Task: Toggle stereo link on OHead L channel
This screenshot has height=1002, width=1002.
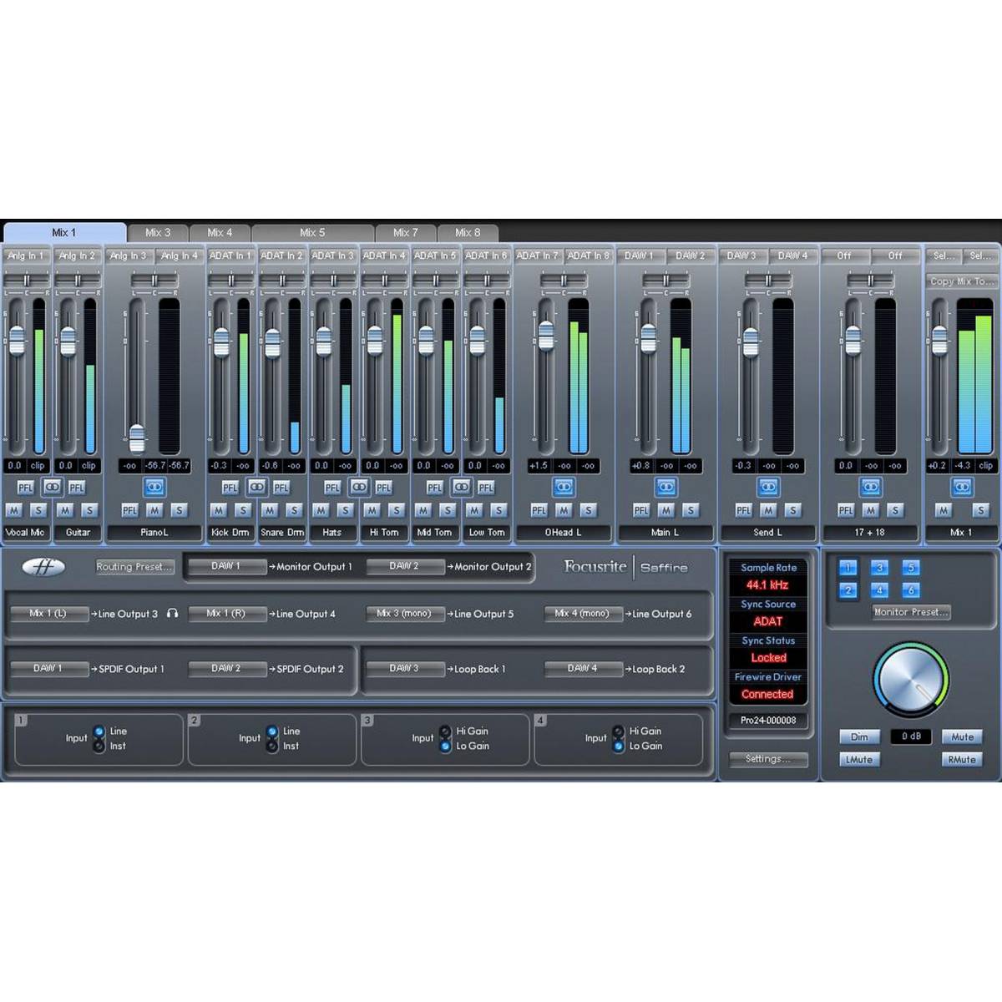Action: pos(564,486)
